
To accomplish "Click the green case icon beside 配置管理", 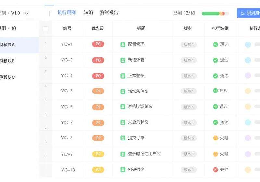I will 123,44.
